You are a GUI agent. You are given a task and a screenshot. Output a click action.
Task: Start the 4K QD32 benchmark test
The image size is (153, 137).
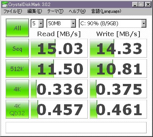pyautogui.click(x=17, y=109)
